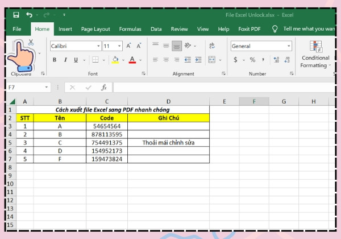Click the Decrease Font Size icon
Screen dimensions: 341x239
pyautogui.click(x=139, y=46)
